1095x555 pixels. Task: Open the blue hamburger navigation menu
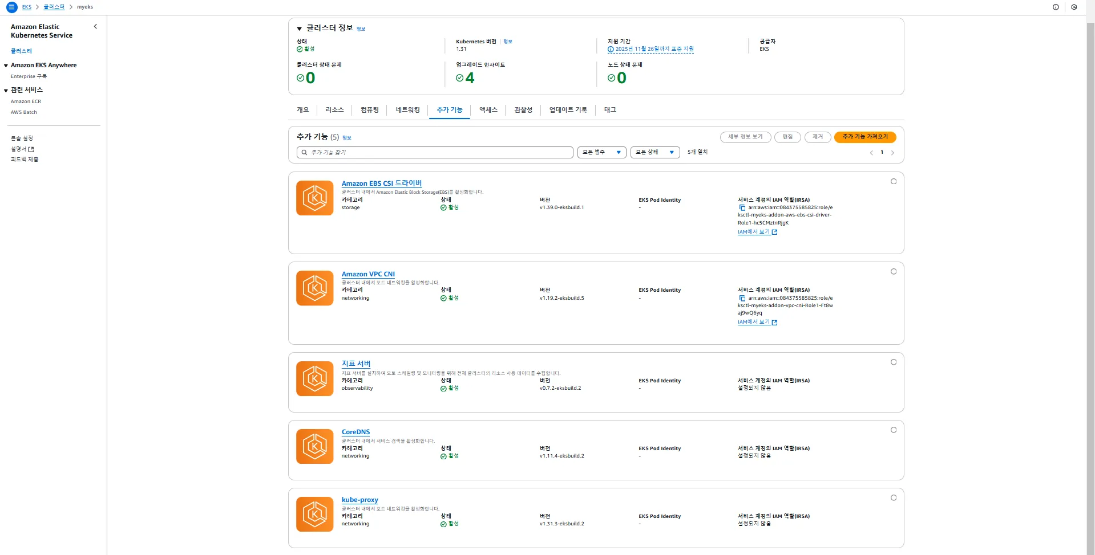pos(11,7)
